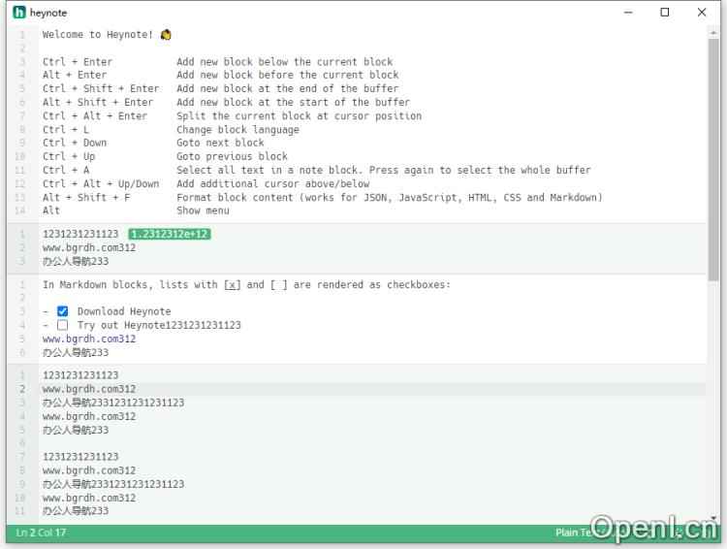Maximize the heynote window
This screenshot has width=727, height=549.
point(664,13)
